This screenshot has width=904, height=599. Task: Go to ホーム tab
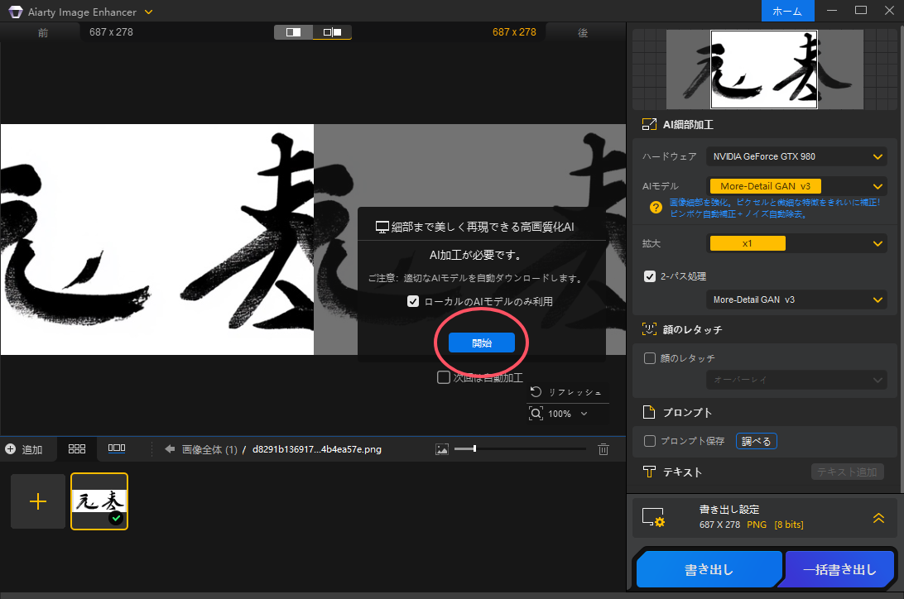pos(787,11)
